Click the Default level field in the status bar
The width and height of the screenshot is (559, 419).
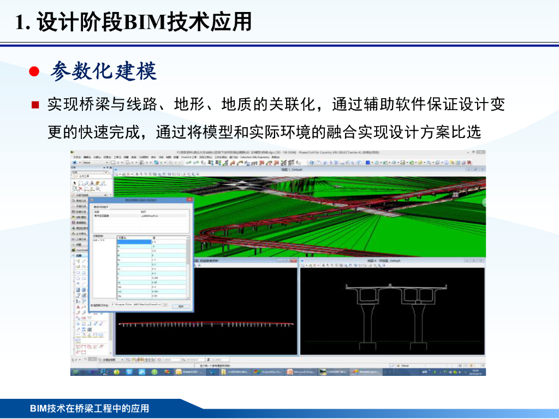(407, 366)
